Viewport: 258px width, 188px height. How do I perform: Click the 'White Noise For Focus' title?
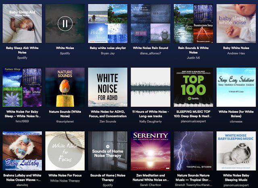(x=65, y=175)
